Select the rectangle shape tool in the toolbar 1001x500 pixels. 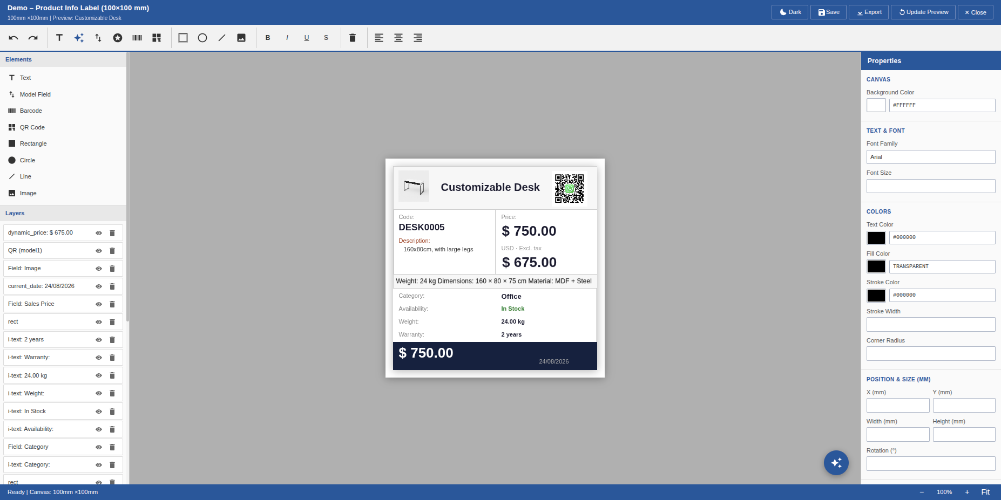[x=183, y=38]
